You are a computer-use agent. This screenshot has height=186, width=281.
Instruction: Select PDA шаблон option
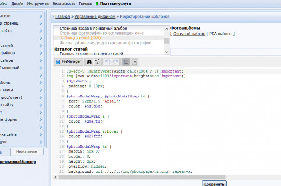[221, 34]
